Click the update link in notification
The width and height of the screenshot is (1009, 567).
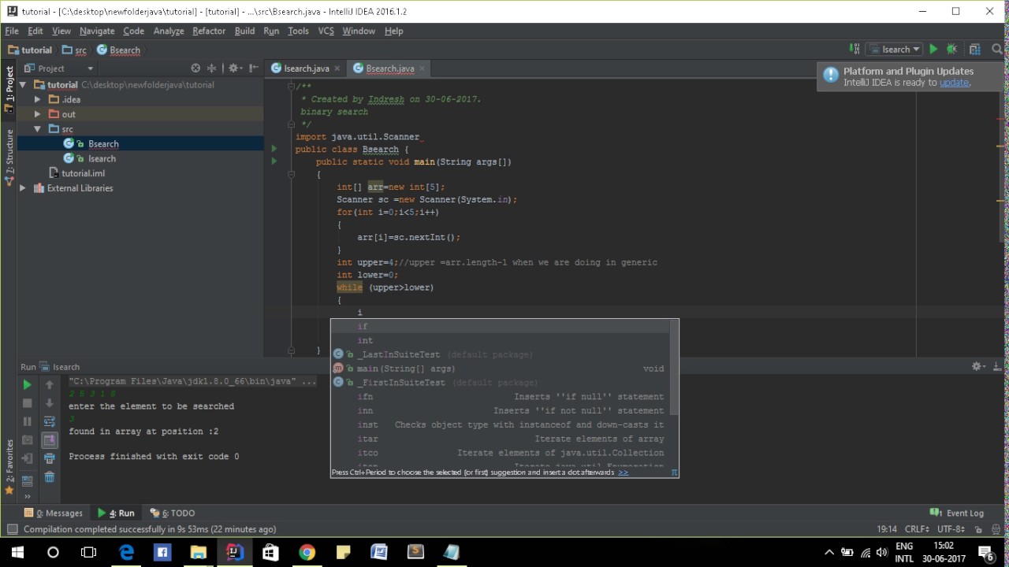(954, 83)
